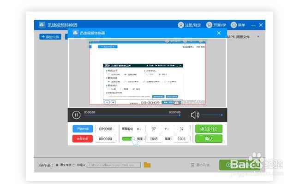Click the 添加文件 add file button in main window

pos(50,37)
